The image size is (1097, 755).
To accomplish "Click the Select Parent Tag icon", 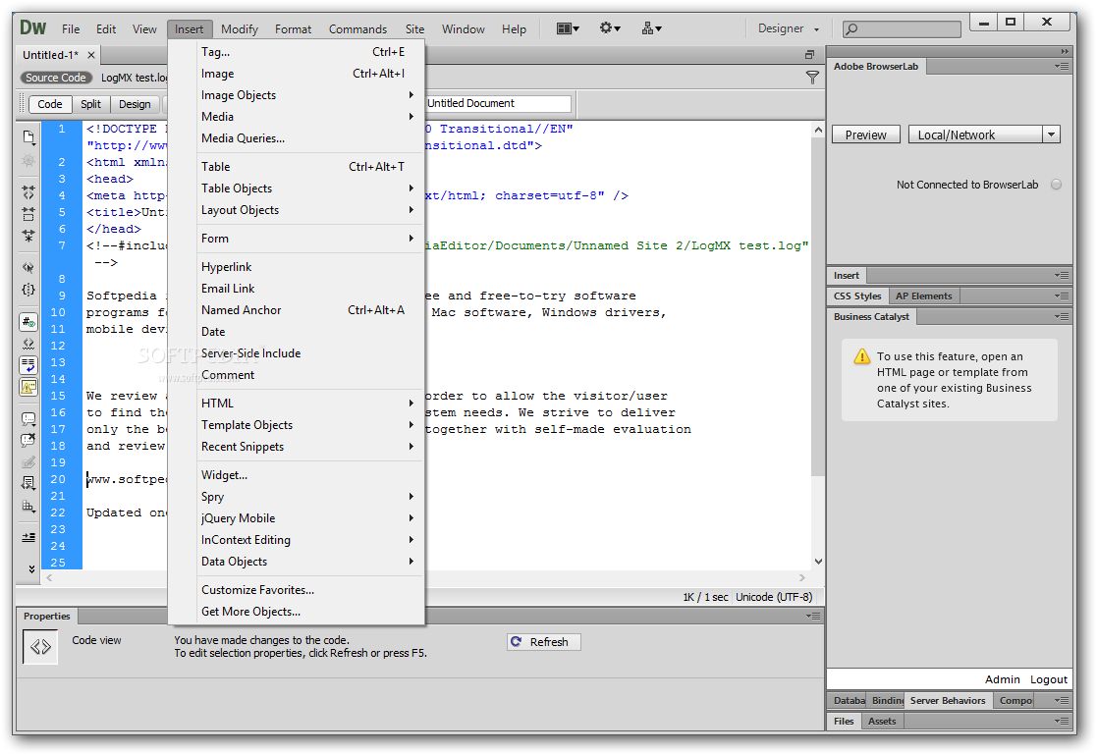I will coord(27,267).
